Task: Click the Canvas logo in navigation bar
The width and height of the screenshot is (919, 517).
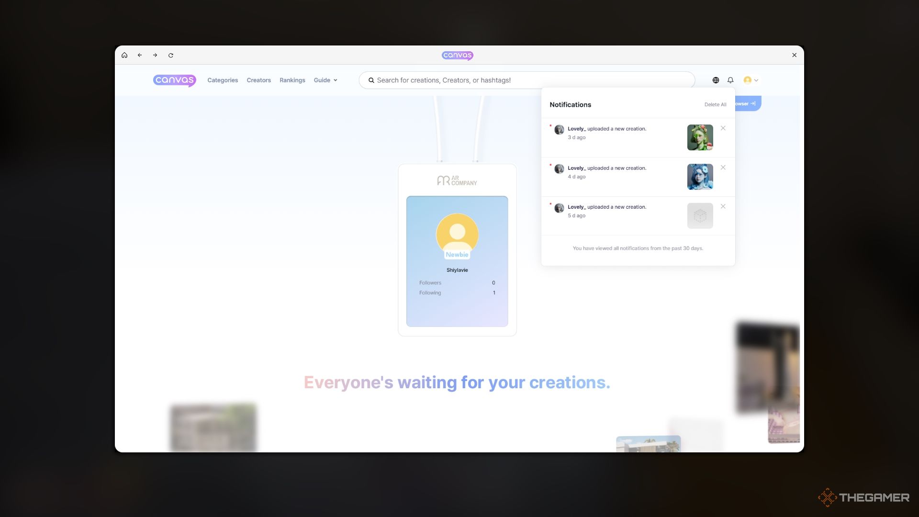Action: click(174, 80)
